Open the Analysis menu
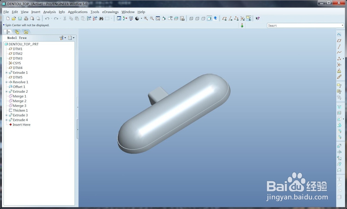 (x=49, y=12)
